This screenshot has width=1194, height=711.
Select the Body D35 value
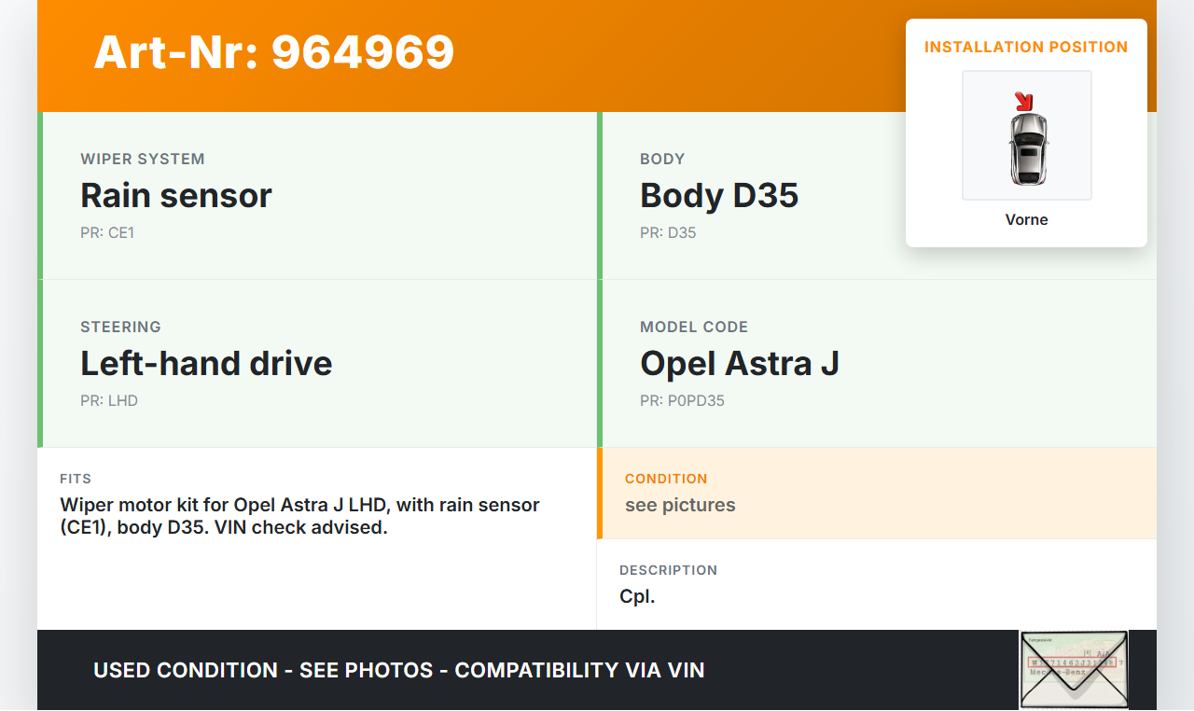719,195
